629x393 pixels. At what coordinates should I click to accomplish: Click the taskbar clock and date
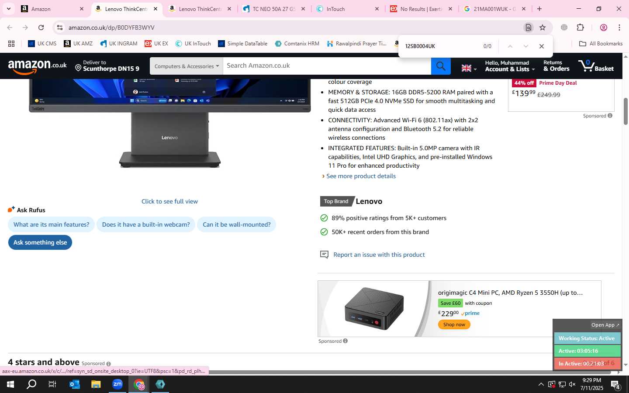592,384
